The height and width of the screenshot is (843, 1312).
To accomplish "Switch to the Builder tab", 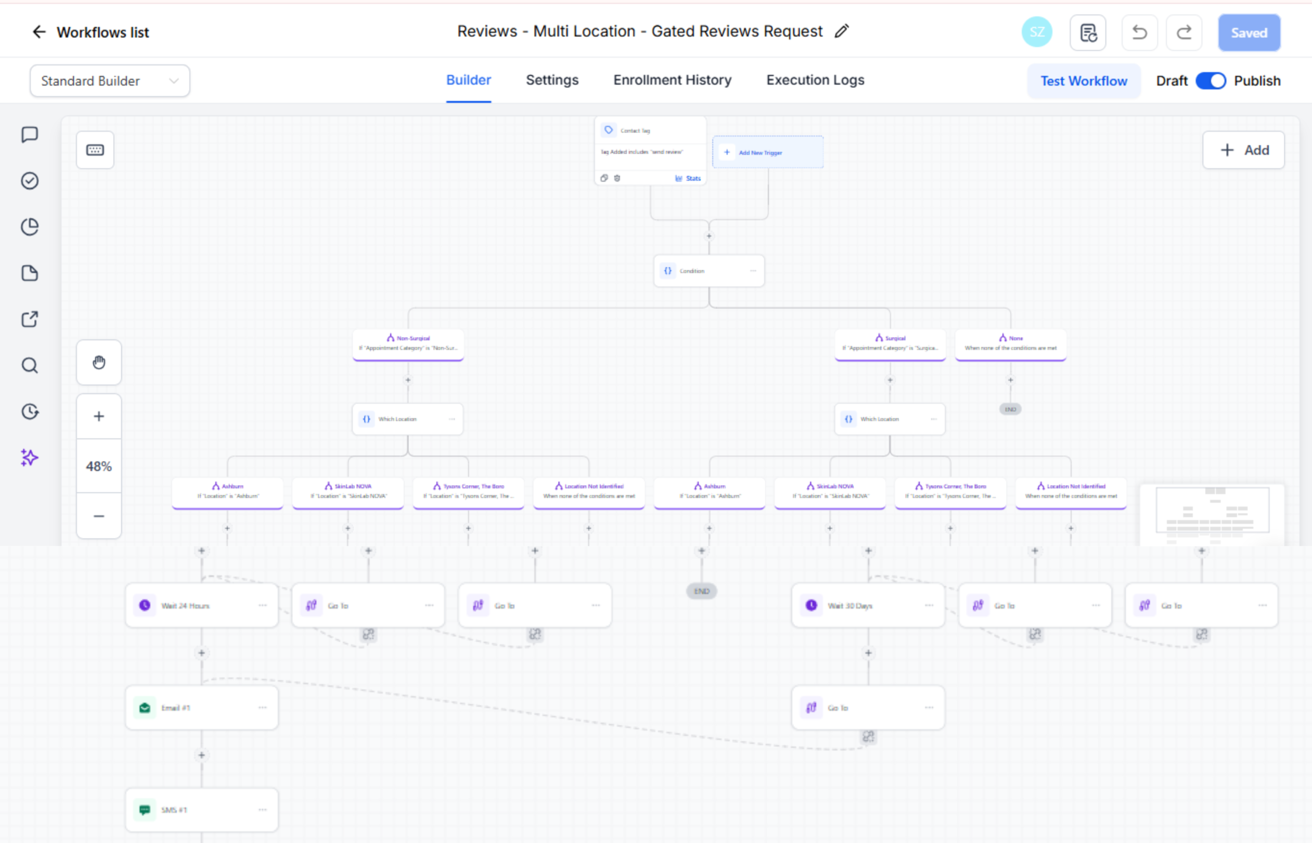I will (468, 80).
